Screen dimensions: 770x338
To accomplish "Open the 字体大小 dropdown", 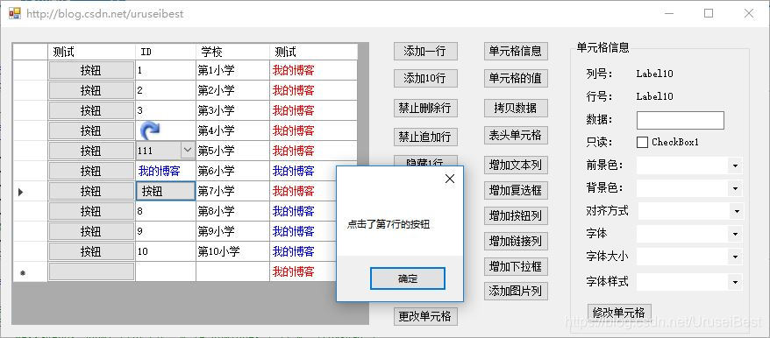I will pos(735,257).
